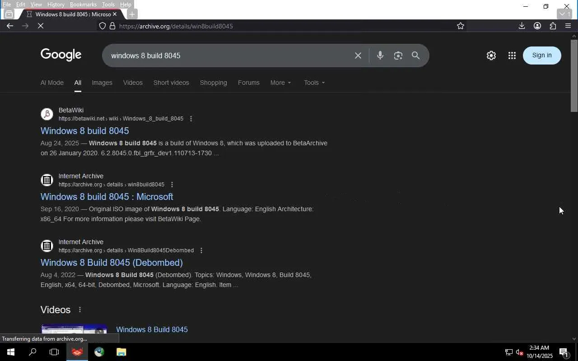Open Windows 8 build 8045 : Microsoft result
Screen dimensions: 578x361
(x=107, y=197)
